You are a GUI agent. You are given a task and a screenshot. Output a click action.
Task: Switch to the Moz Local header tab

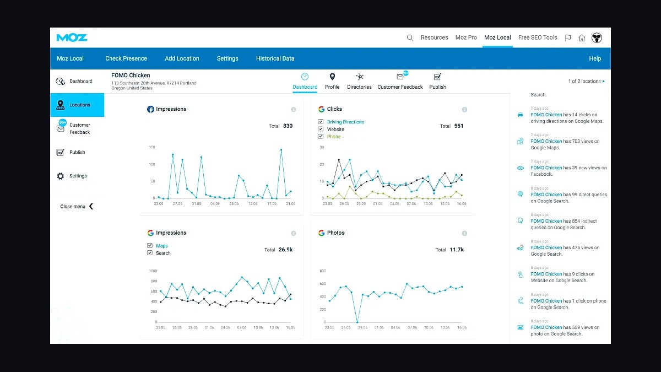(497, 37)
